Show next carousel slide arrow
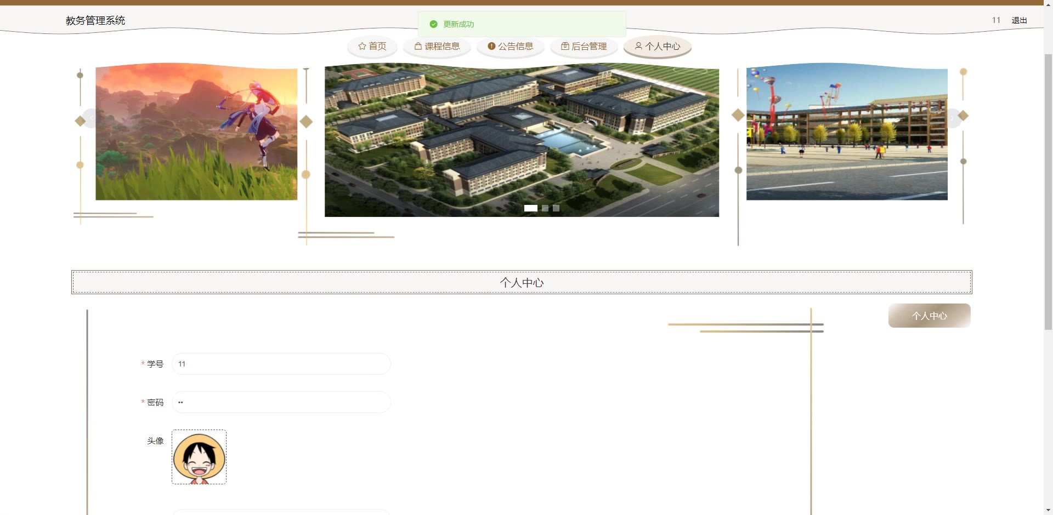Screen dimensions: 1053x515 pos(953,118)
